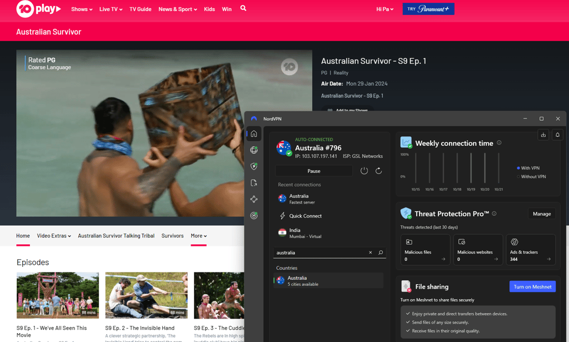Click the S9 Ep. 2 - The Invisible Hand title
This screenshot has width=569, height=342.
[x=139, y=328]
